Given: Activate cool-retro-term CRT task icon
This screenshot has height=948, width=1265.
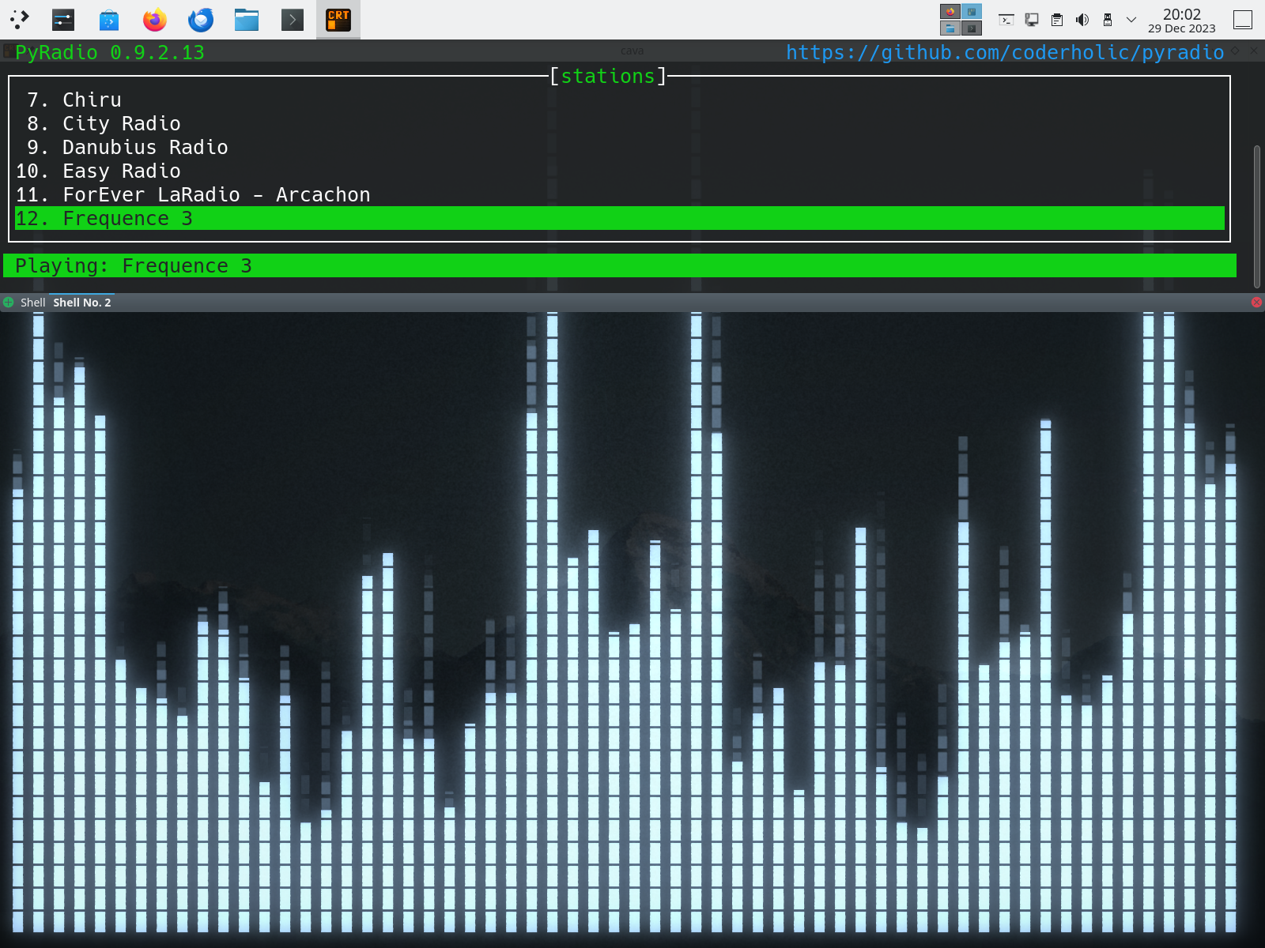Looking at the screenshot, I should (x=338, y=19).
